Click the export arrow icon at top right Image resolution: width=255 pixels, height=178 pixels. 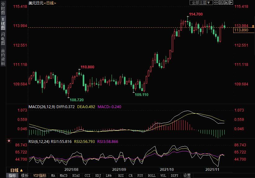tap(231, 3)
